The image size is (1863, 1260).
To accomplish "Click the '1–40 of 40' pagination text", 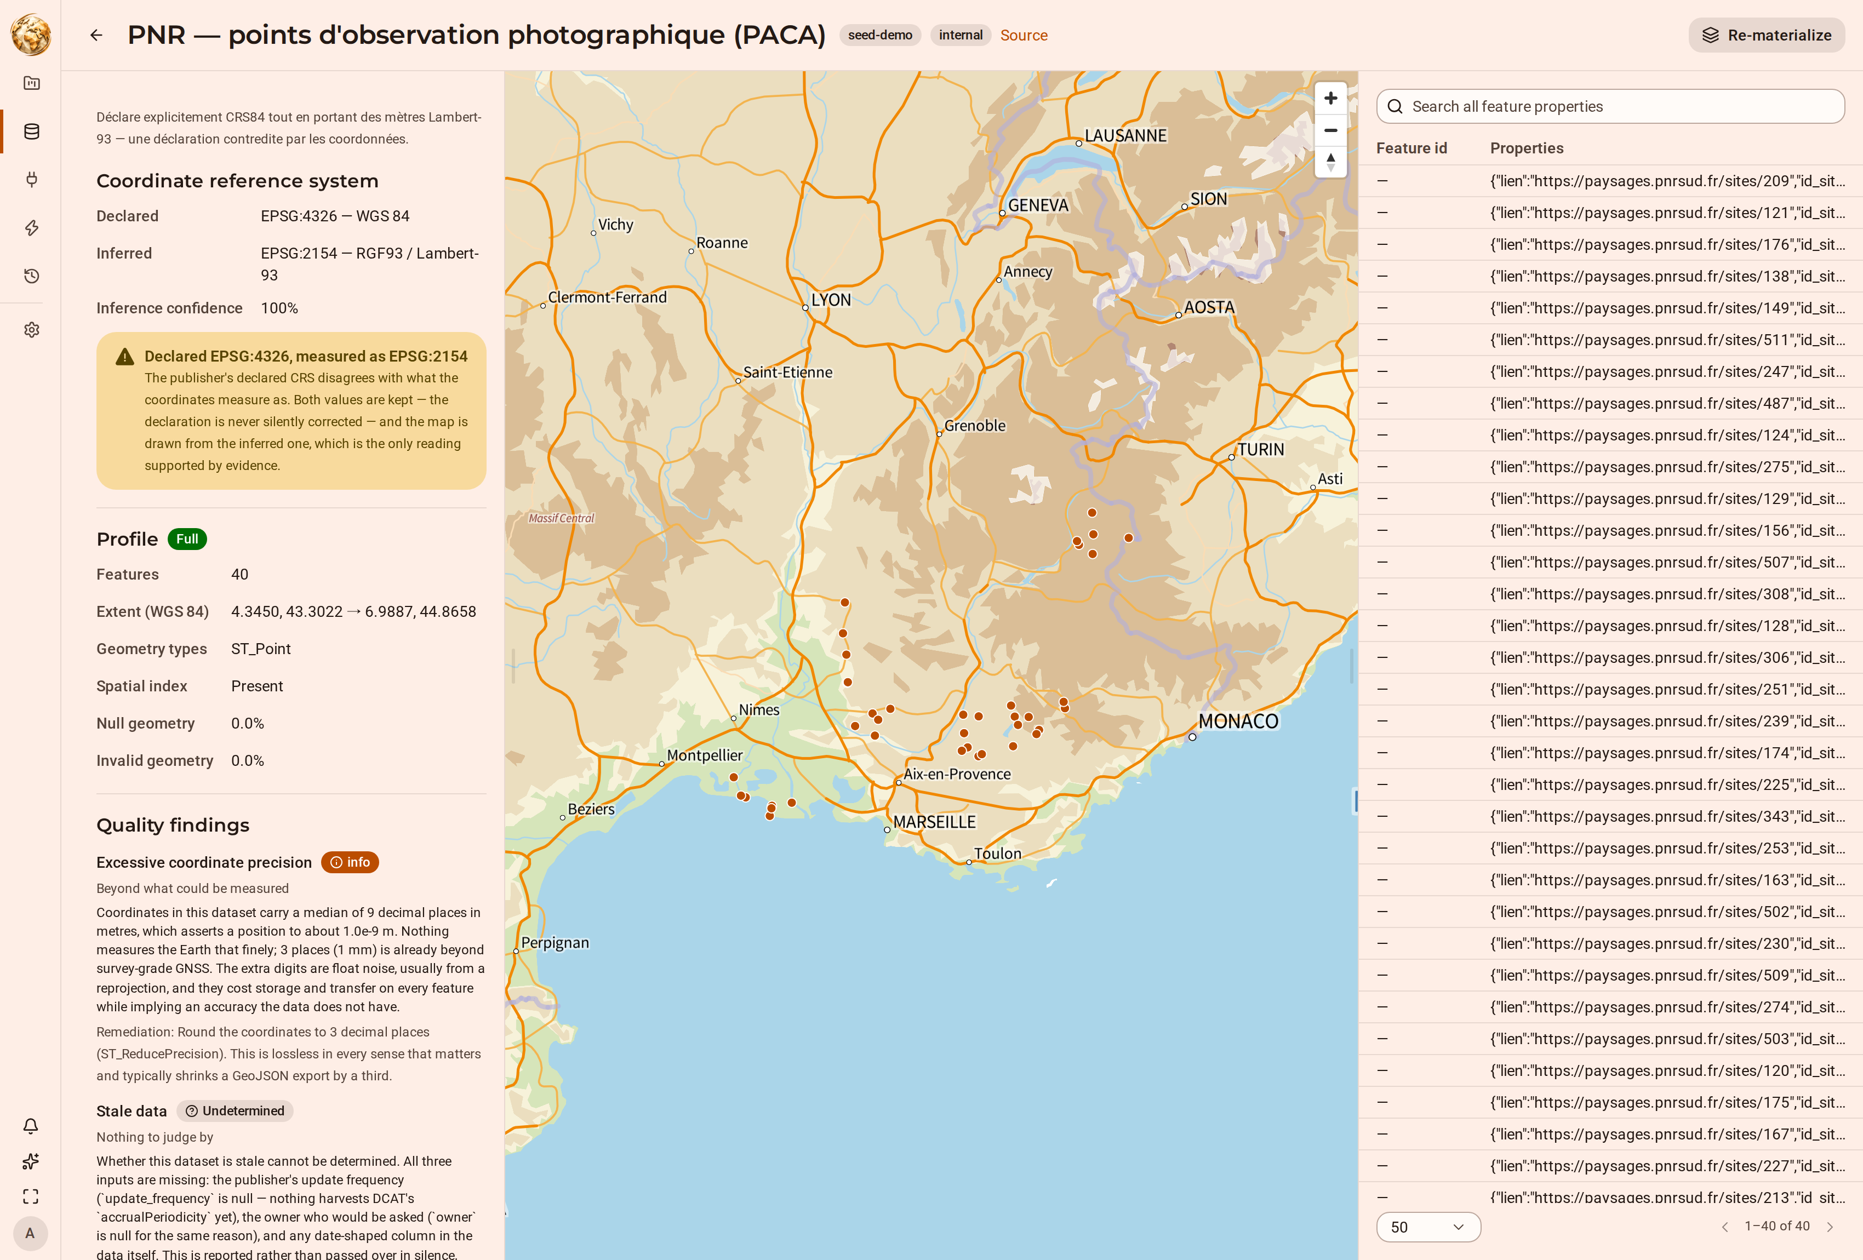I will pyautogui.click(x=1776, y=1227).
